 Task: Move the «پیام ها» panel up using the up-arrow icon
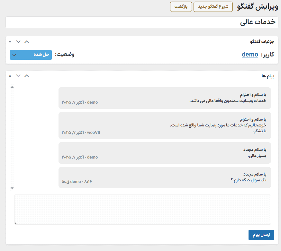9,76
